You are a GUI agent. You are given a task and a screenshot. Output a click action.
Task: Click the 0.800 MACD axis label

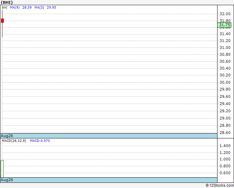(x=225, y=166)
